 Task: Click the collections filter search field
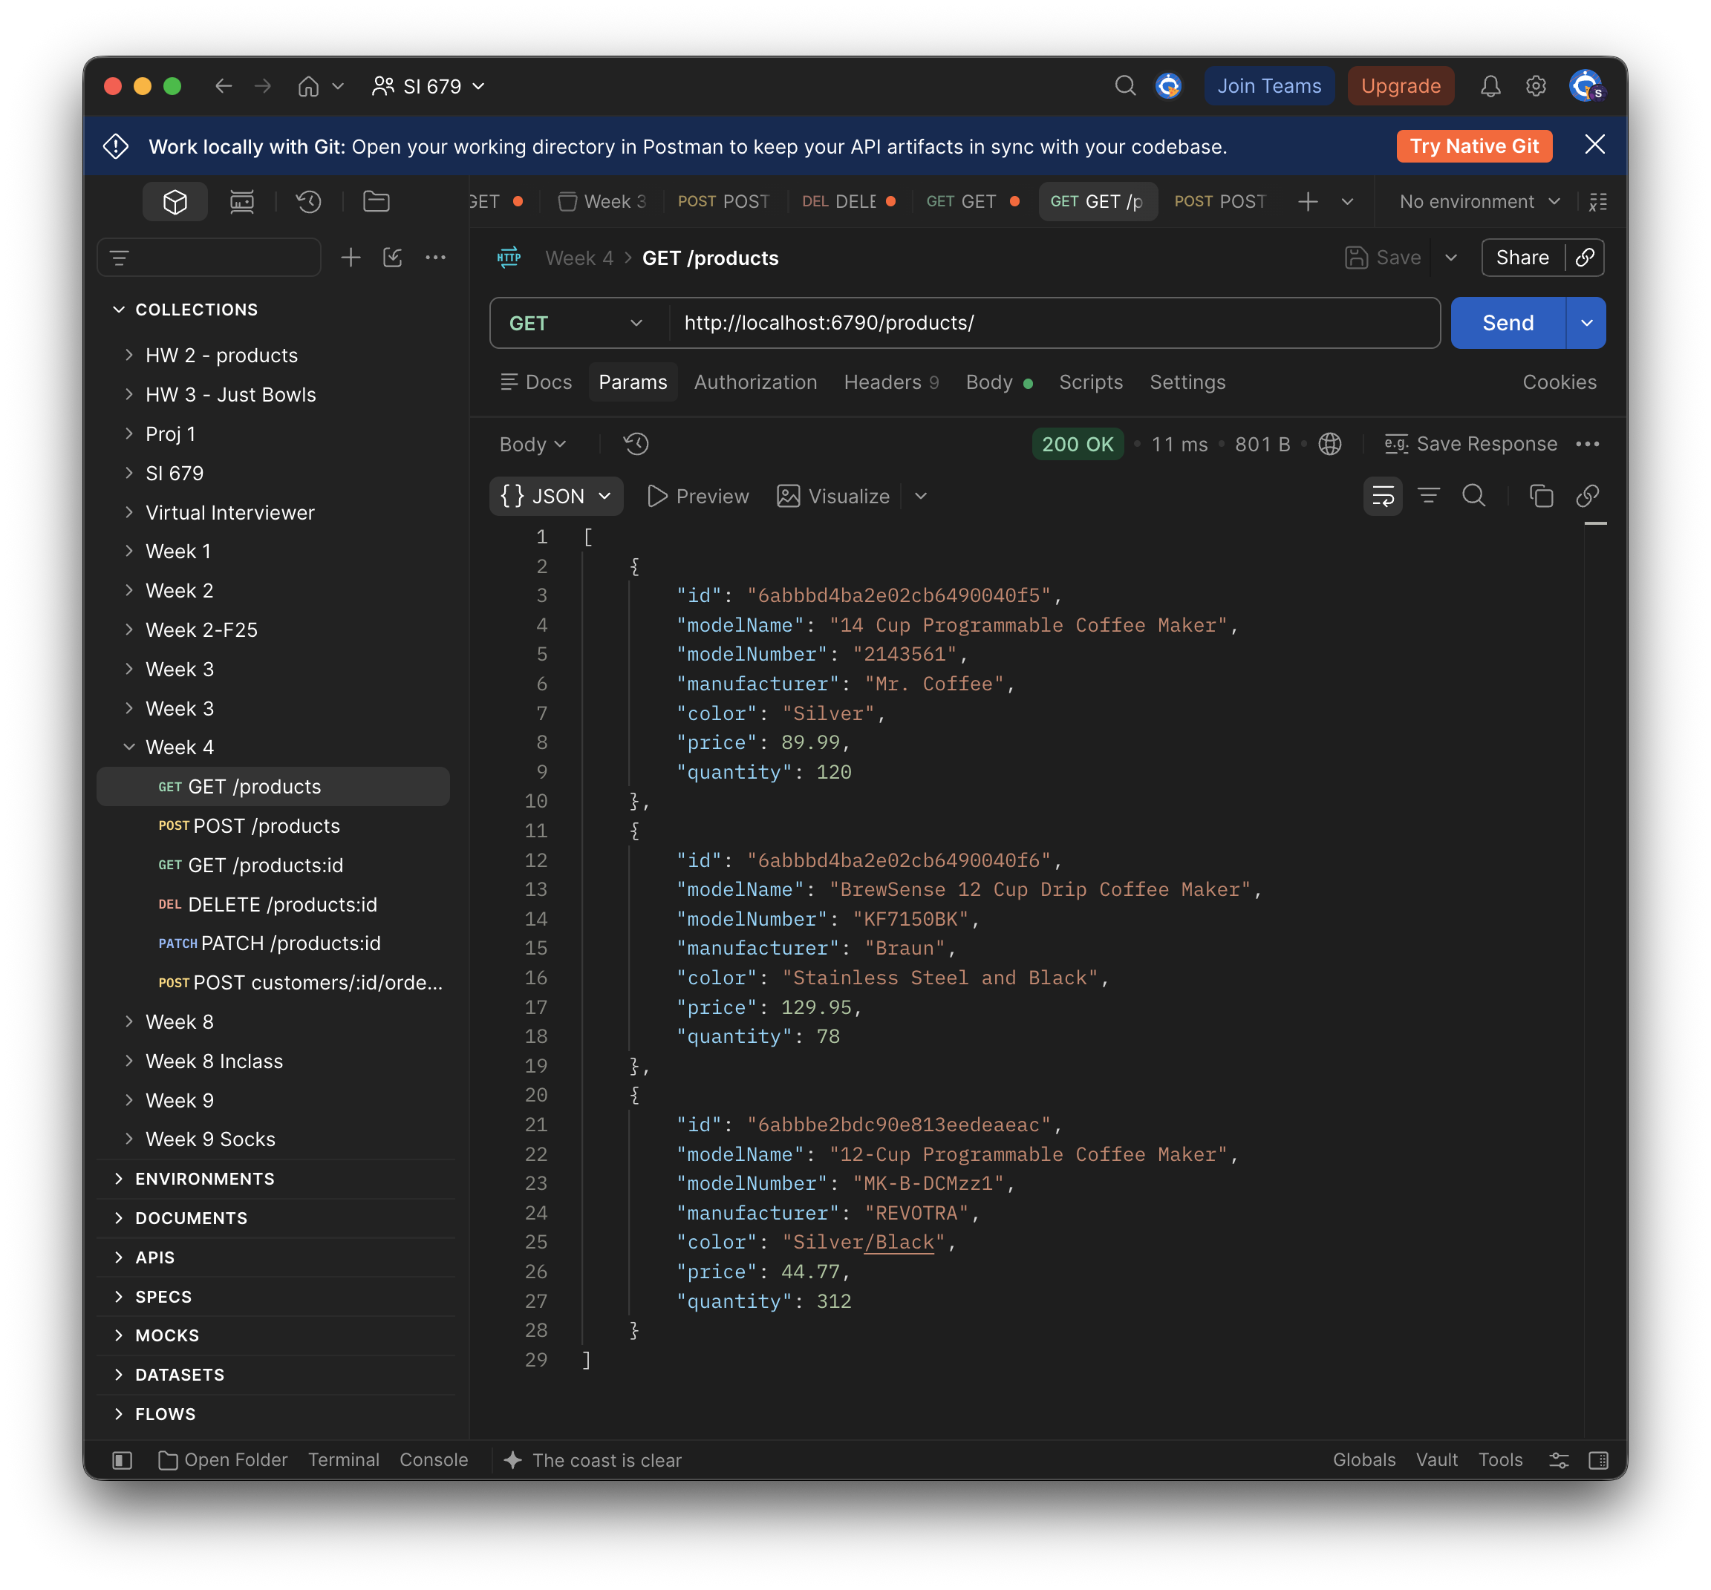click(x=209, y=258)
